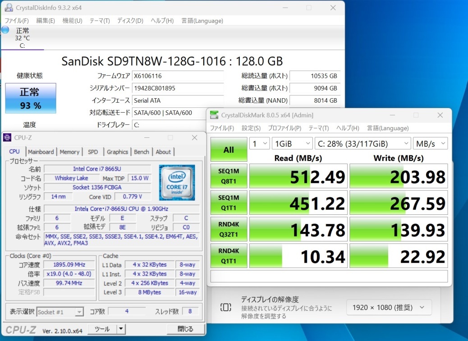Open the test size dropdown showing 1GiB

coord(292,144)
